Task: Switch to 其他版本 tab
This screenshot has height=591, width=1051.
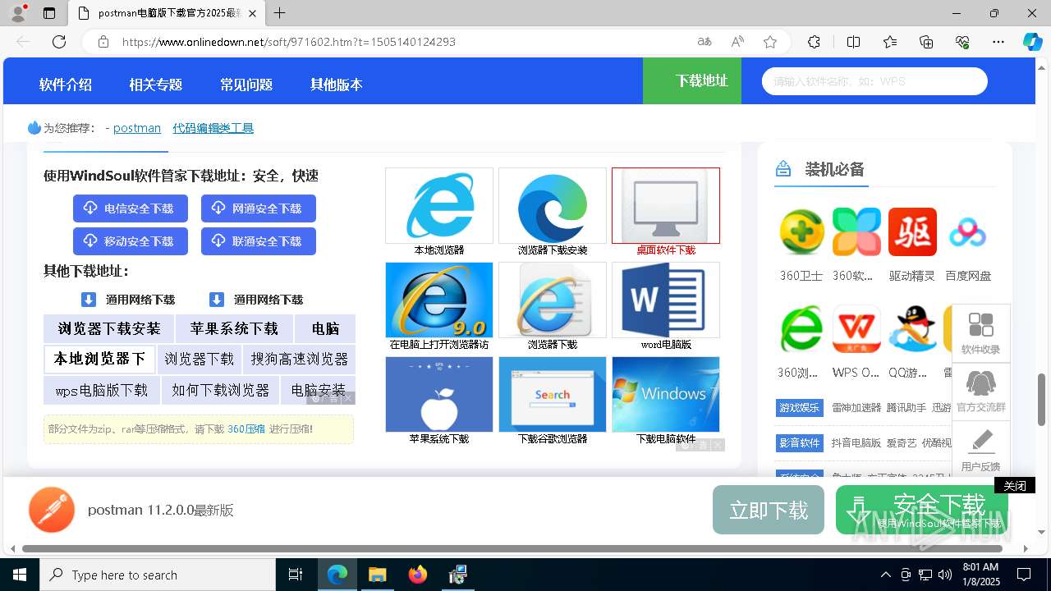Action: [x=337, y=85]
